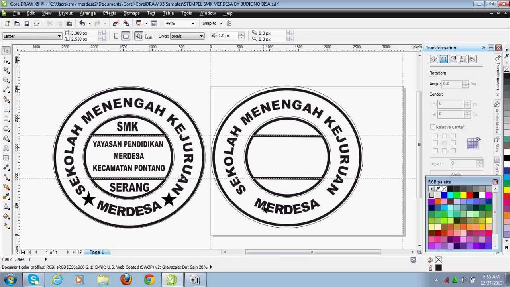The height and width of the screenshot is (287, 510).
Task: Collapse the Transformation docker with chevrons
Action: pos(483,48)
